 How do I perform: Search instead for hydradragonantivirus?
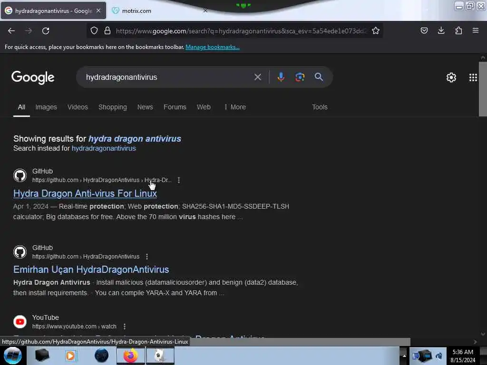pyautogui.click(x=104, y=148)
